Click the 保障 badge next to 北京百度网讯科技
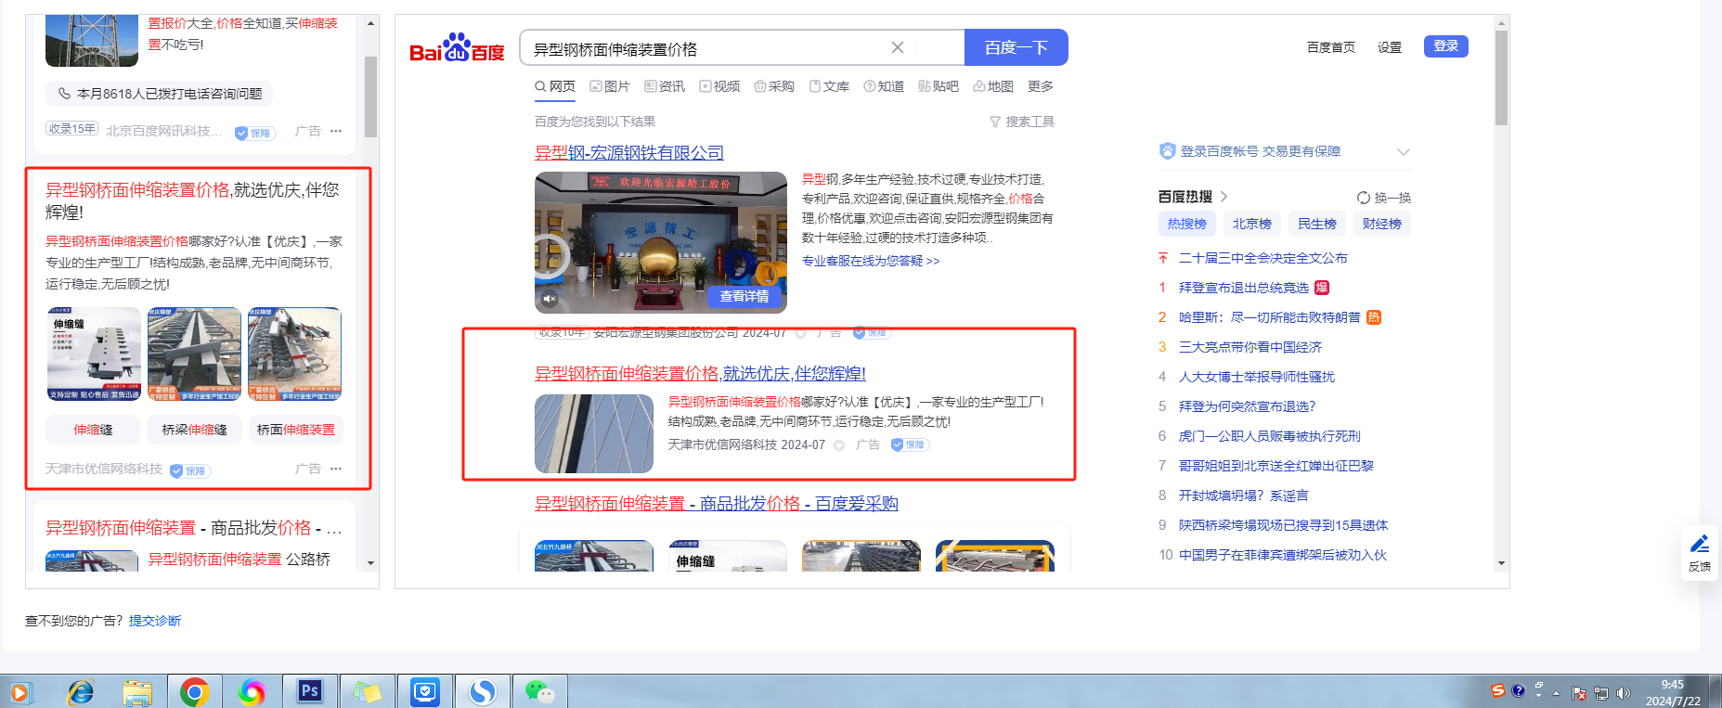This screenshot has width=1722, height=708. coord(253,133)
